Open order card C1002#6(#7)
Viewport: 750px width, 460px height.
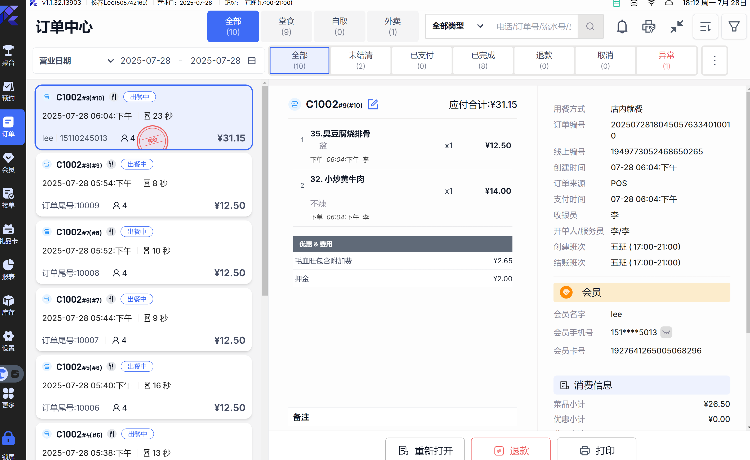[x=144, y=319]
